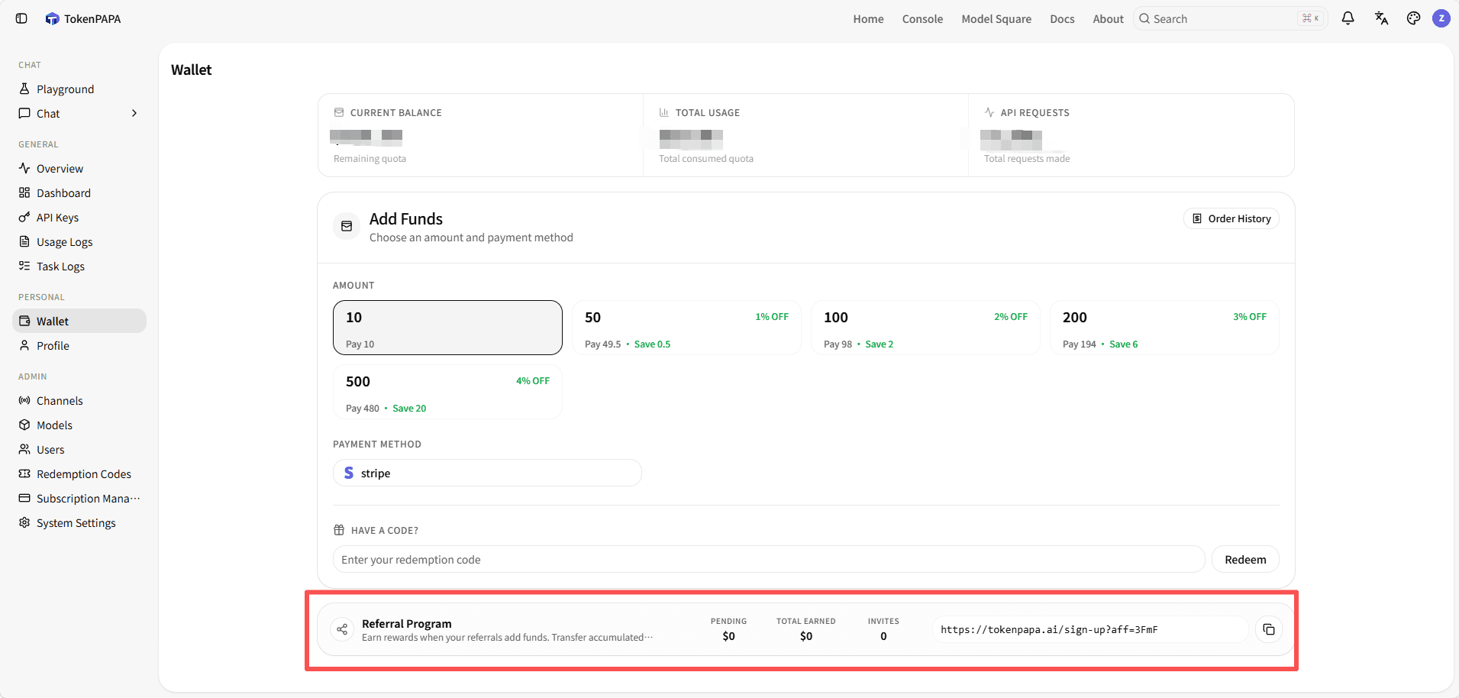The width and height of the screenshot is (1459, 698).
Task: Open System Settings
Action: coord(79,522)
